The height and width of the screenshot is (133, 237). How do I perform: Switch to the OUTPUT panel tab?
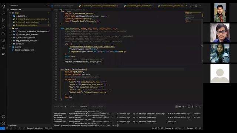(73, 107)
